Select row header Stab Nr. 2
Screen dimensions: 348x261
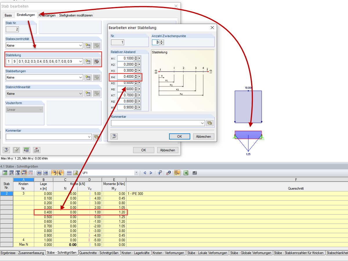(x=6, y=194)
